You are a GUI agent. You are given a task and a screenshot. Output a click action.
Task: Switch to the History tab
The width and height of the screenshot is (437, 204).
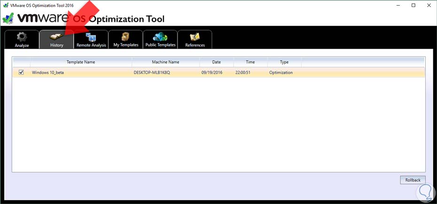point(56,39)
